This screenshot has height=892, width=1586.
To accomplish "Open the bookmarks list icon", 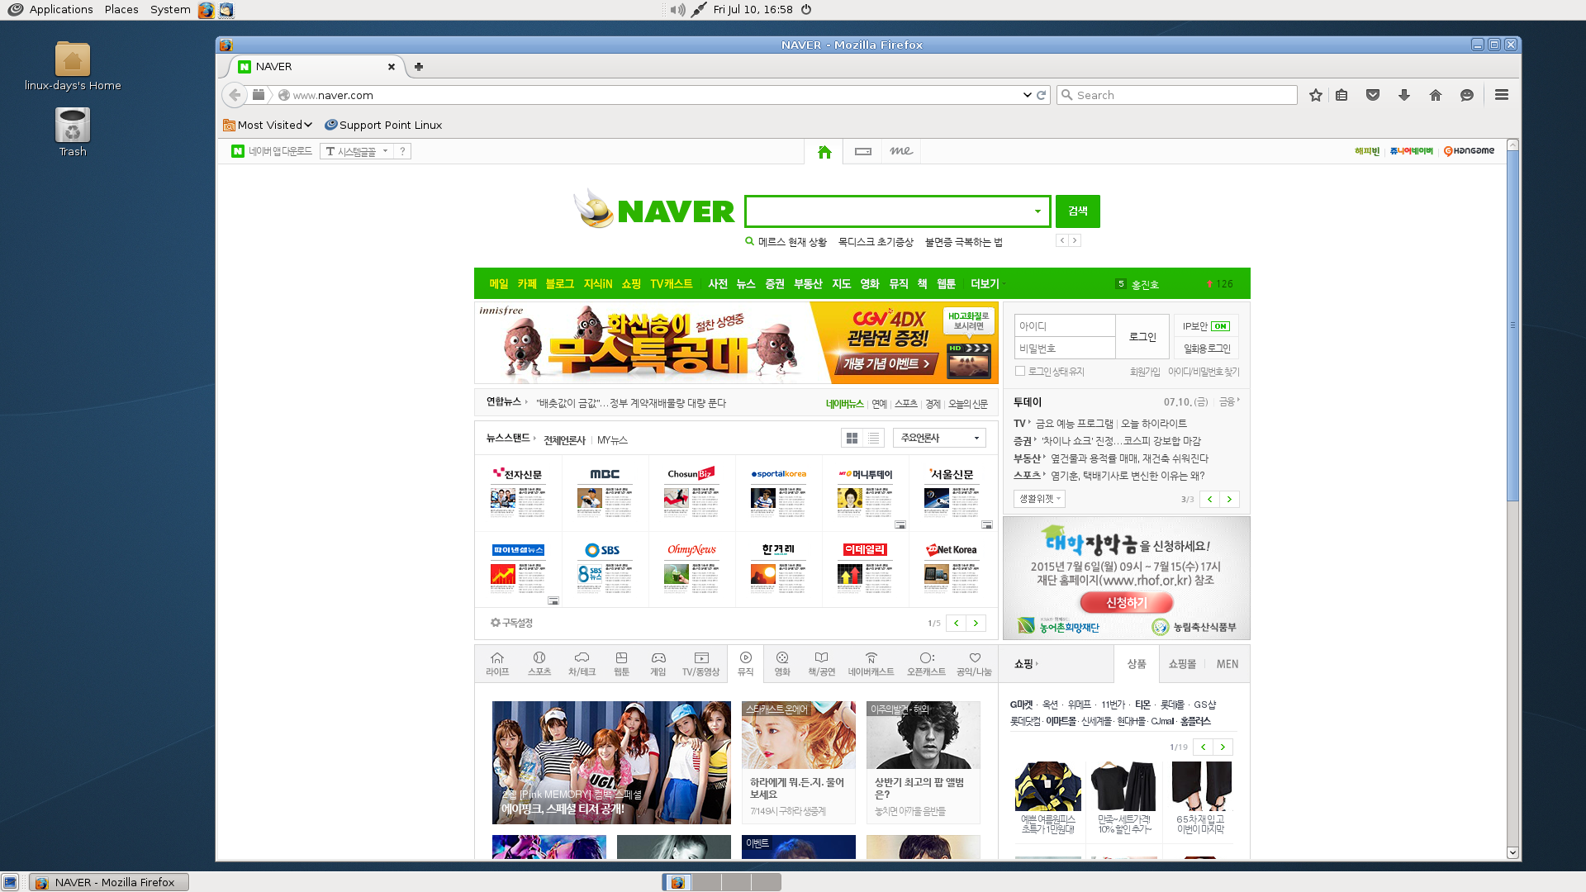I will click(1341, 95).
